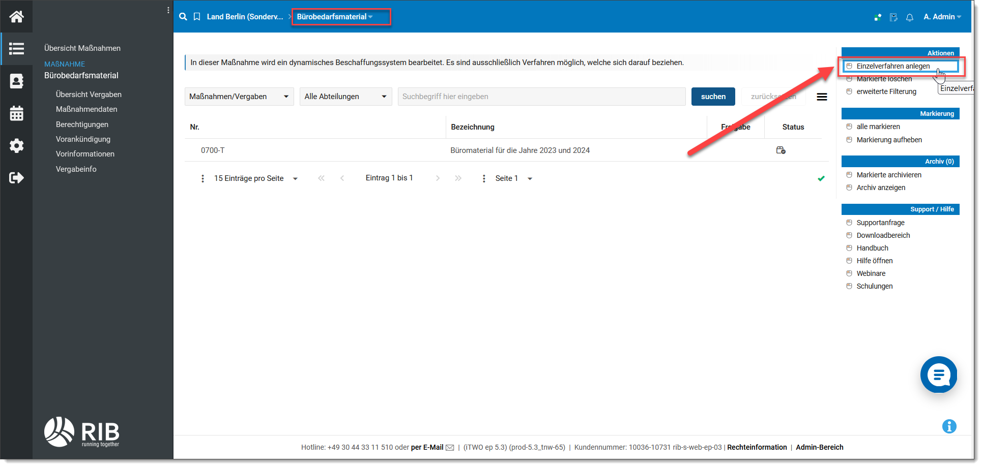Expand Maßnahmen/Vergaben dropdown
This screenshot has width=982, height=467.
(239, 97)
